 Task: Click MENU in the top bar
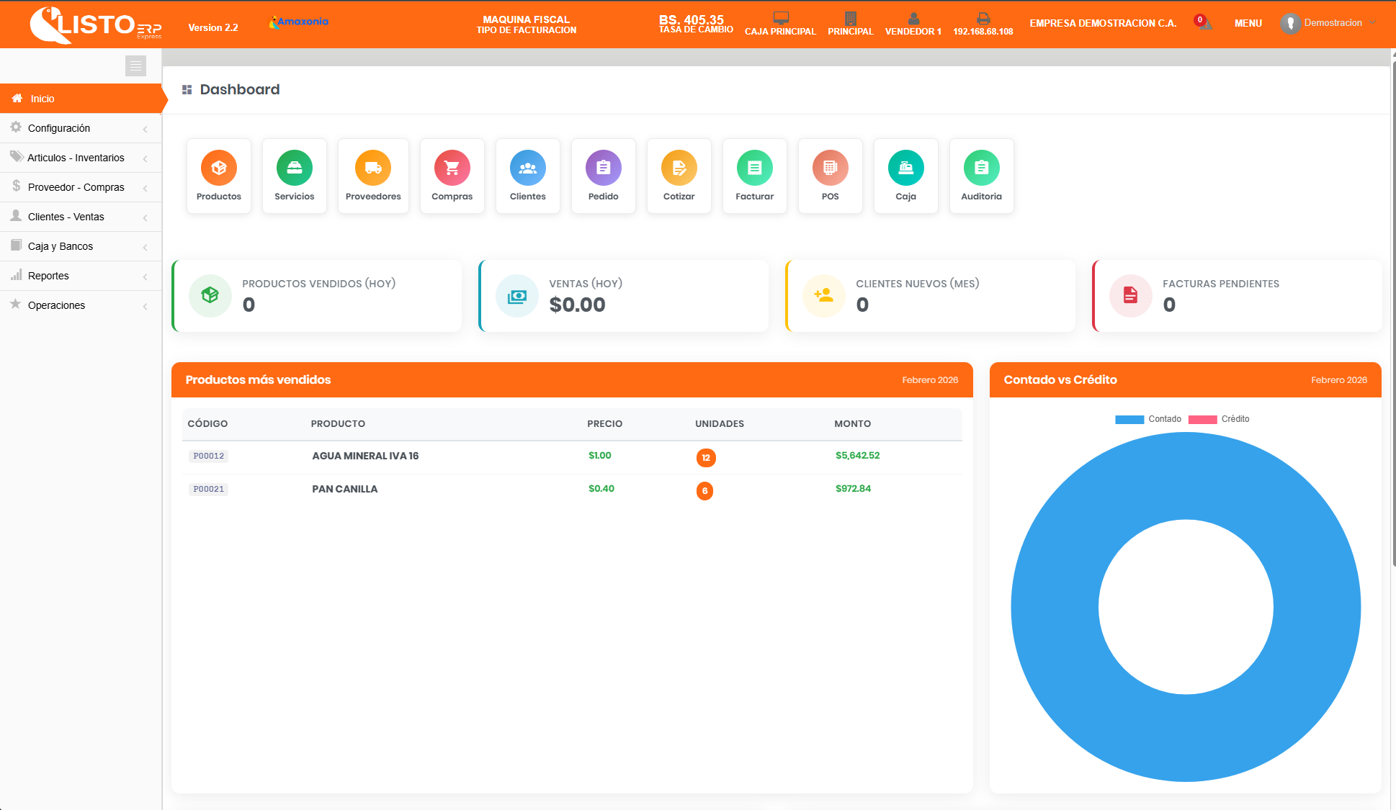[1248, 23]
